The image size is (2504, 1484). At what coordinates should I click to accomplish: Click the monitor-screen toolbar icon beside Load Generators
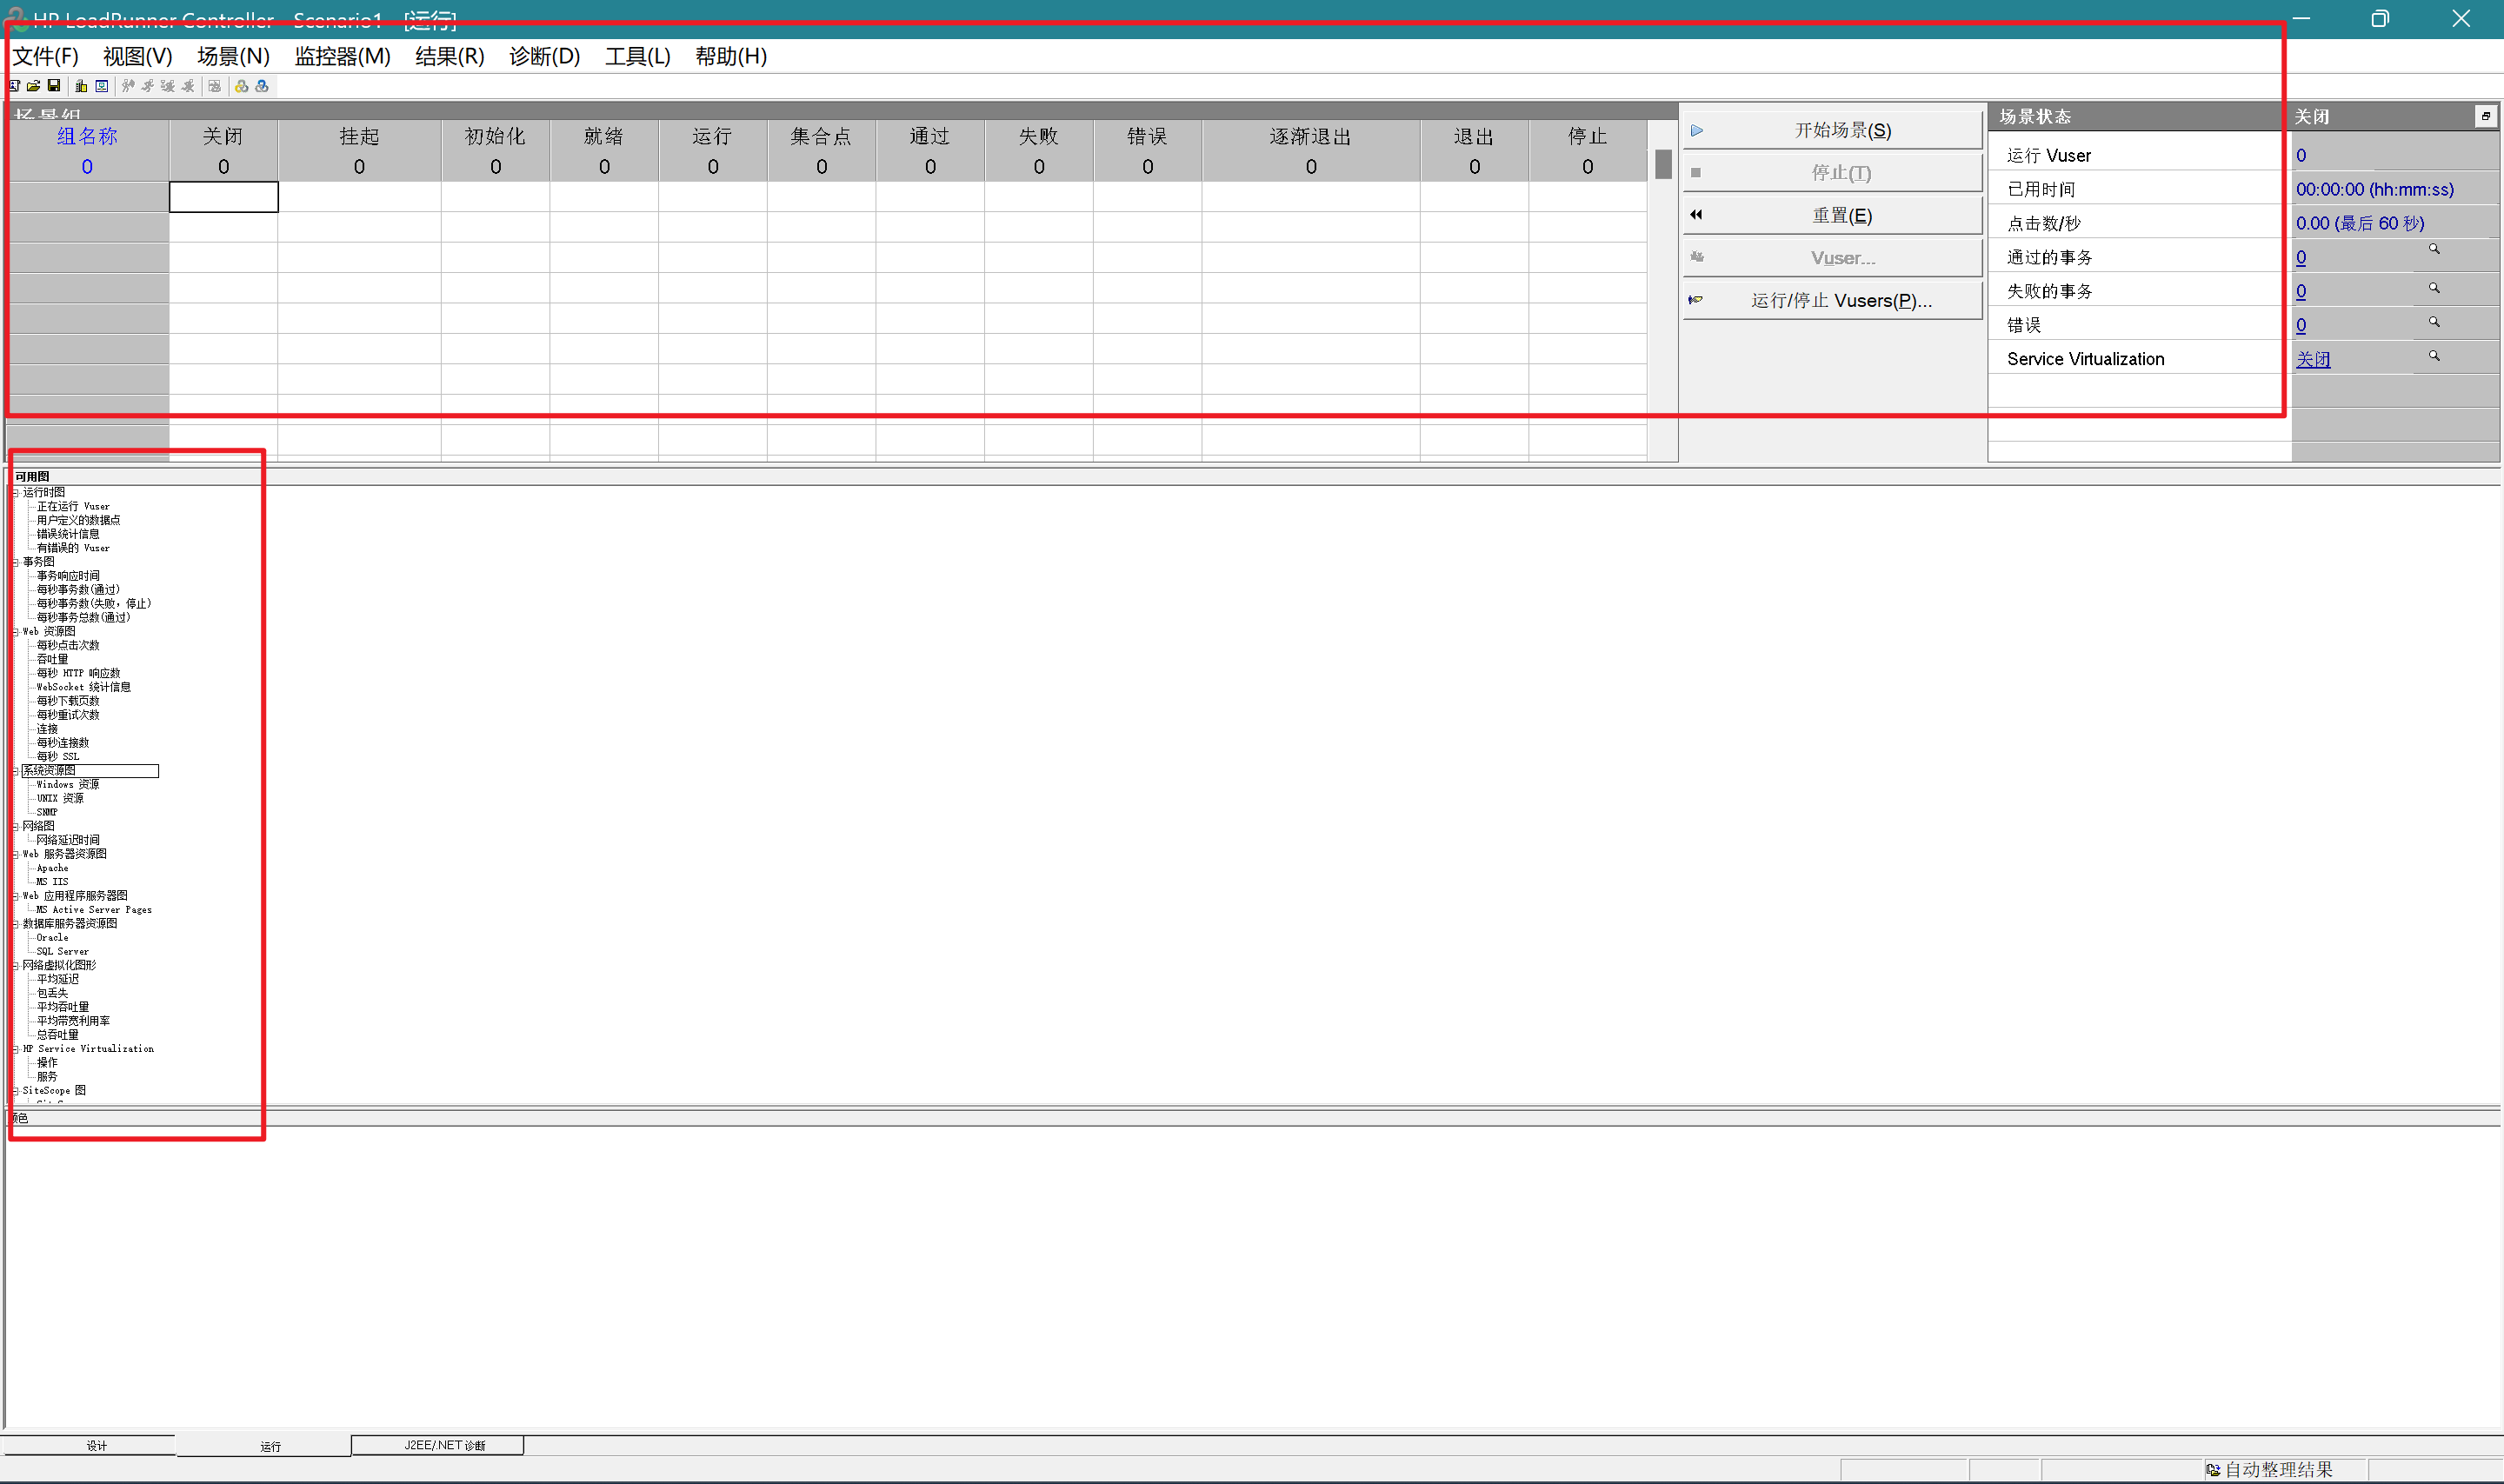coord(101,86)
